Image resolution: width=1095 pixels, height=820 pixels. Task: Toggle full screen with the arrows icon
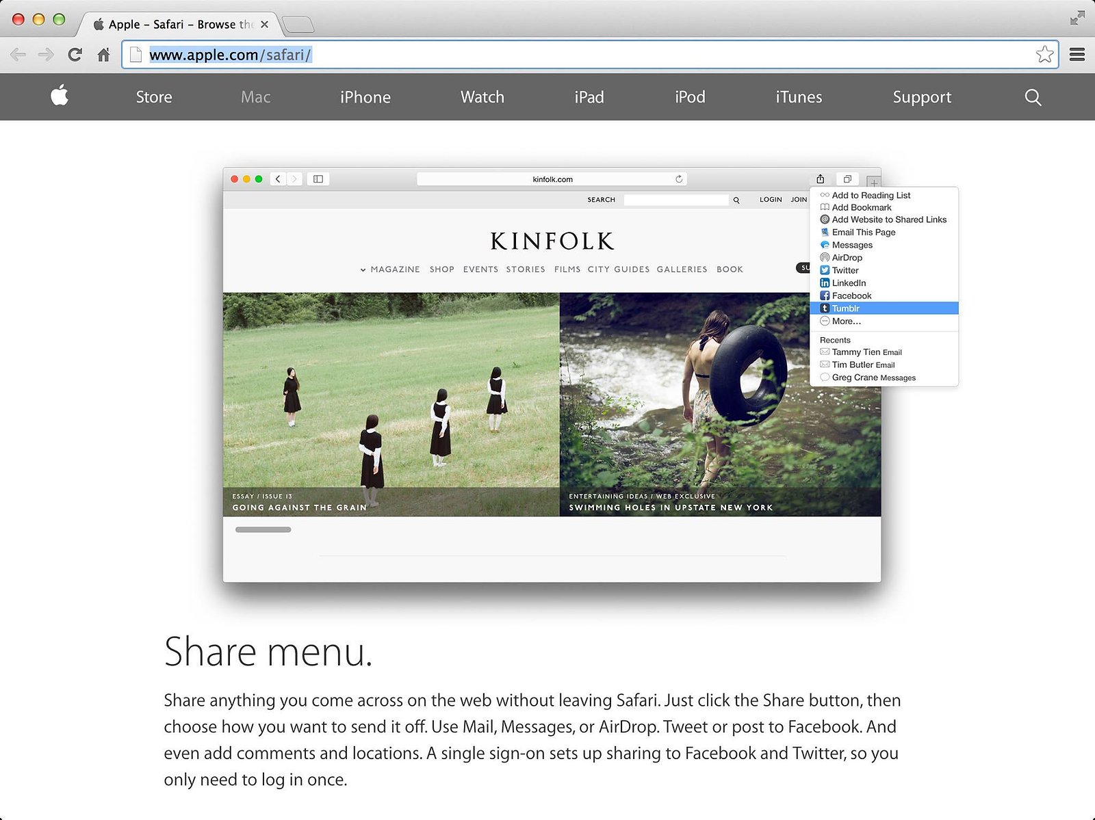pyautogui.click(x=1077, y=18)
